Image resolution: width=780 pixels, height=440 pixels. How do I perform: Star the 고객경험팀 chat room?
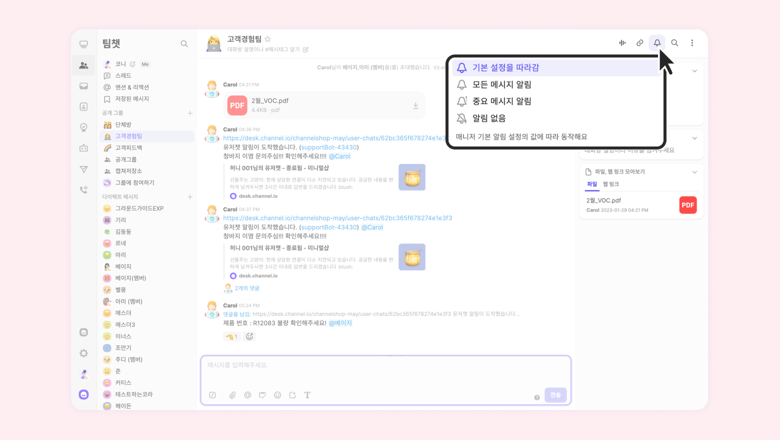(x=267, y=39)
